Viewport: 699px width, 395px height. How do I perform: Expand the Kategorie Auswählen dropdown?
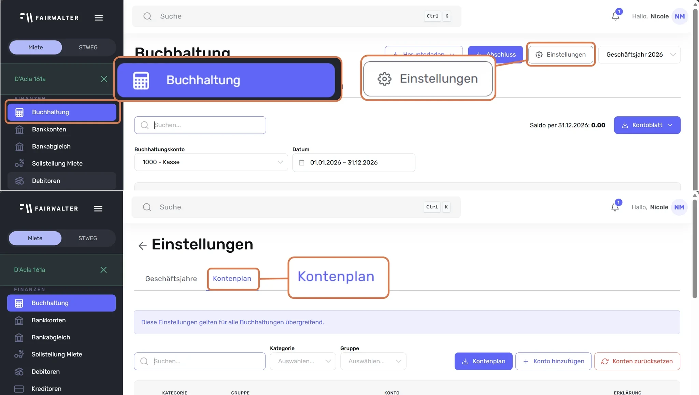coord(303,361)
